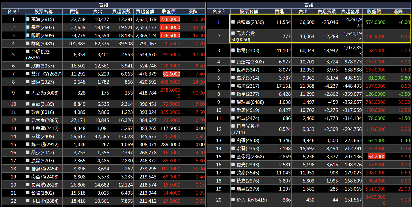The width and height of the screenshot is (412, 207).
Task: Click stock name 和碩(4938)
Action: click(248, 140)
